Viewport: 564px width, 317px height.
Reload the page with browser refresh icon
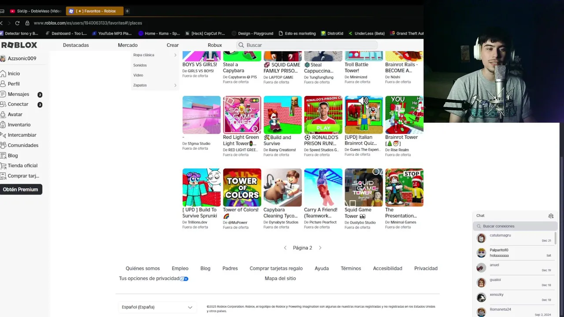pos(17,23)
